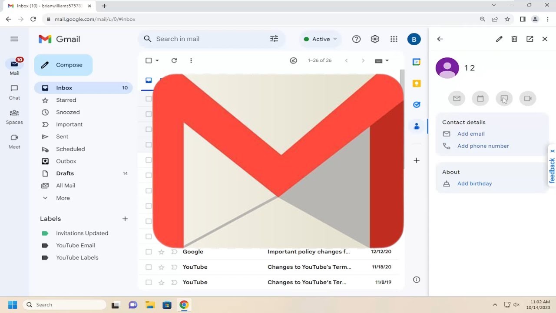Go back in the contacts panel
This screenshot has width=556, height=313.
click(440, 39)
